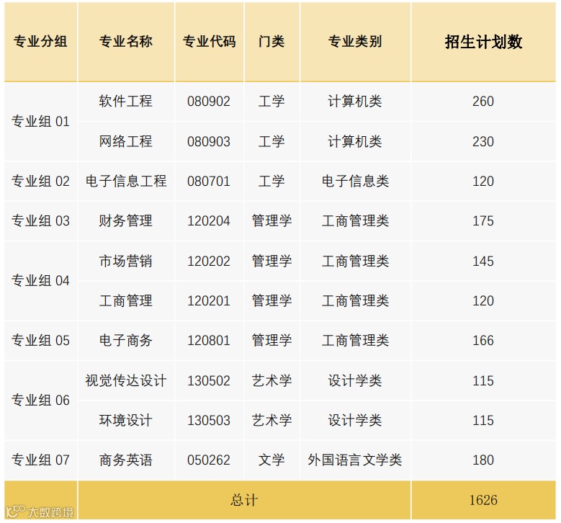Click the 市场营销 major name

point(126,261)
